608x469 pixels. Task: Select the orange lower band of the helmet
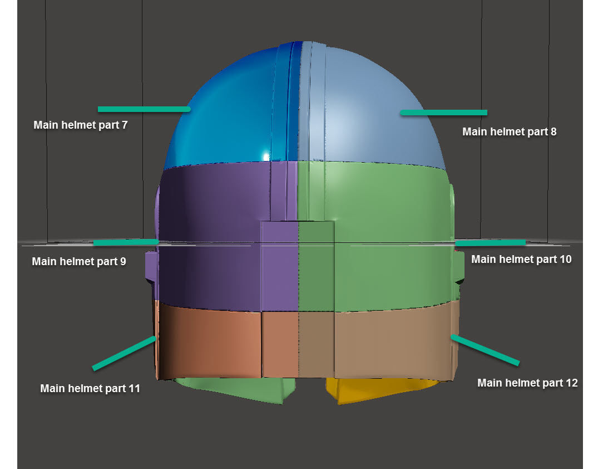coord(225,341)
